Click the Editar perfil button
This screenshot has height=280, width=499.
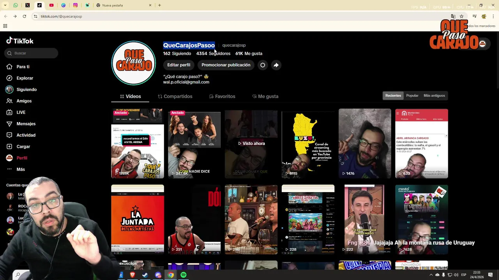pos(179,65)
